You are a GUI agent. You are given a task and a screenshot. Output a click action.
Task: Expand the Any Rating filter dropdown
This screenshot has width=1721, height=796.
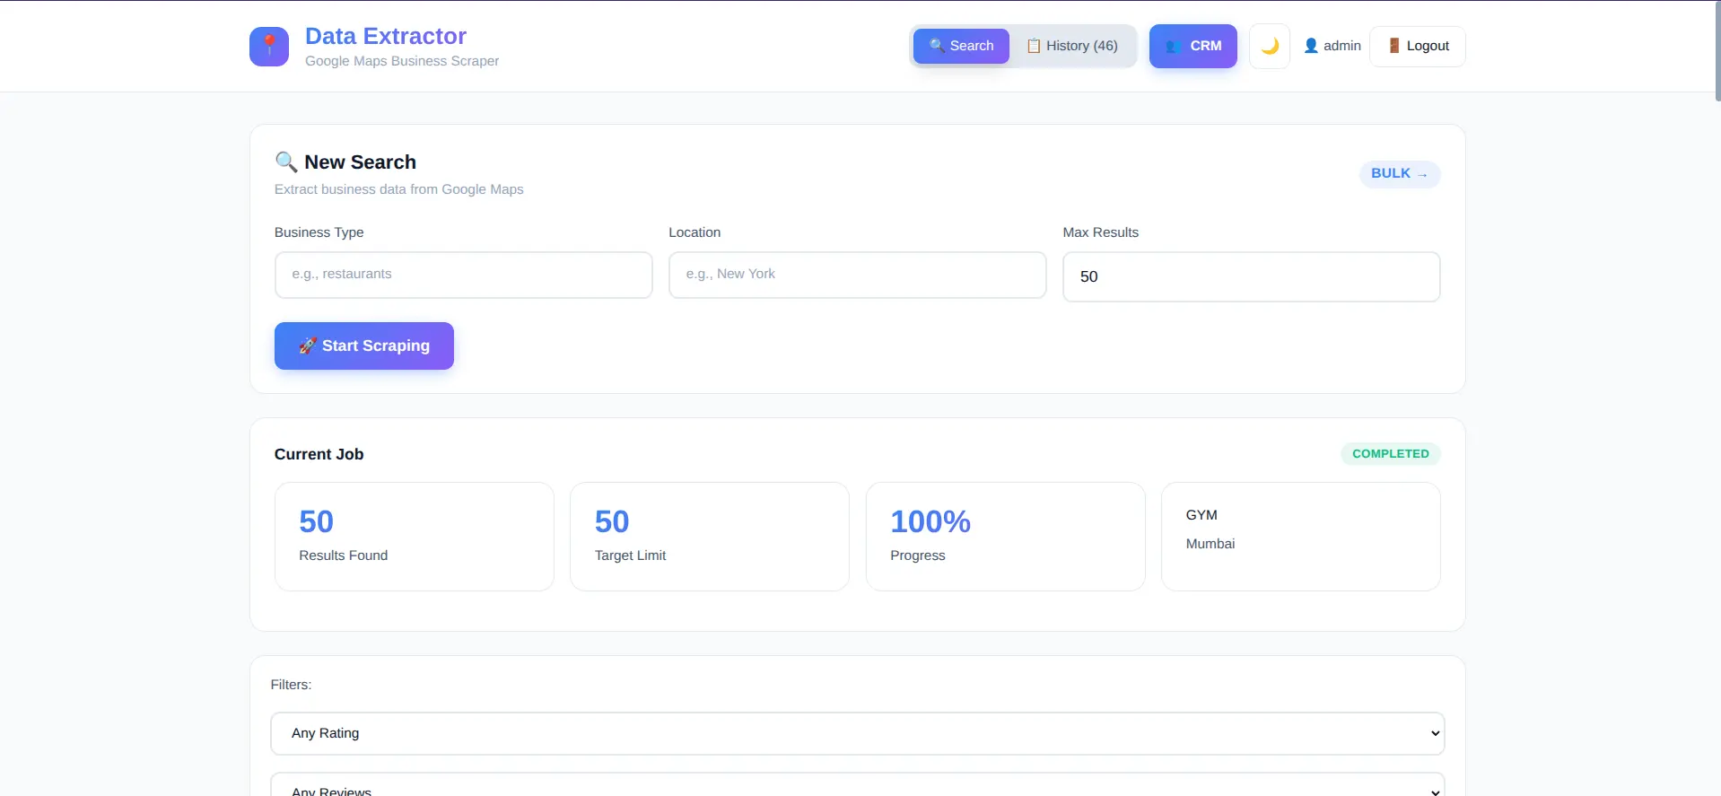click(x=857, y=733)
